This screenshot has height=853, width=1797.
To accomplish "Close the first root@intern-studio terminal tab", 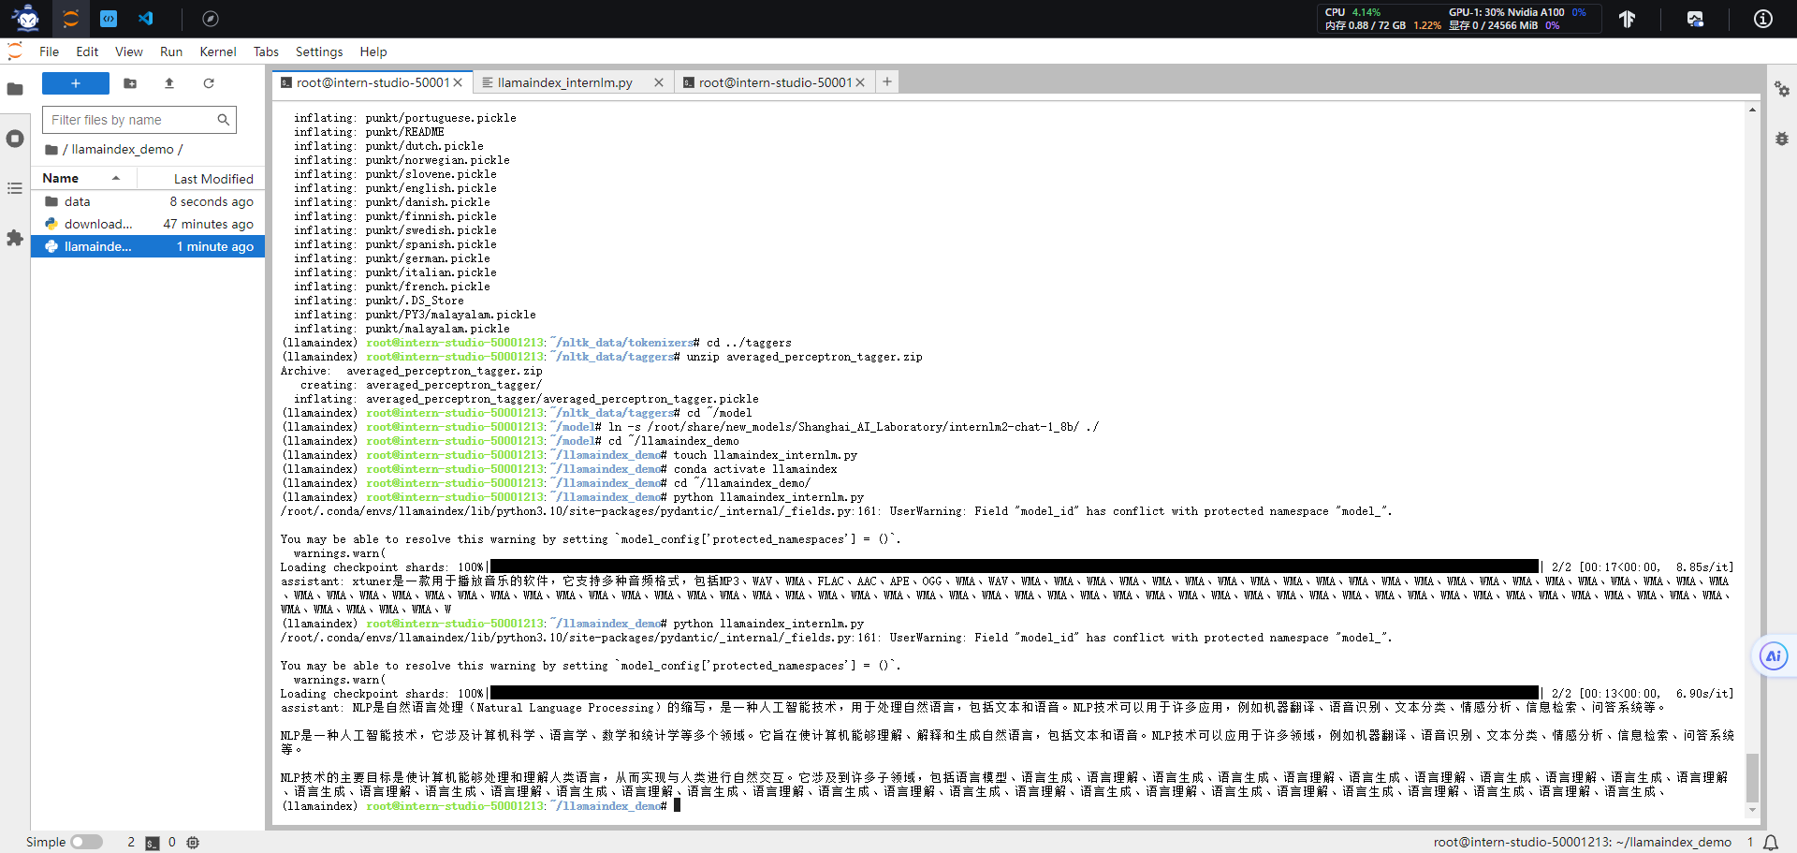I will click(x=459, y=82).
